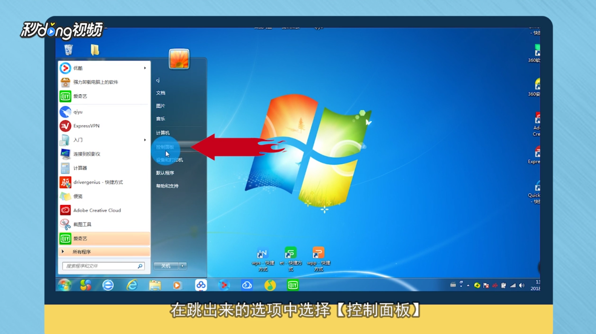The width and height of the screenshot is (596, 334).
Task: Open the Youku taskbar icon
Action: point(224,285)
